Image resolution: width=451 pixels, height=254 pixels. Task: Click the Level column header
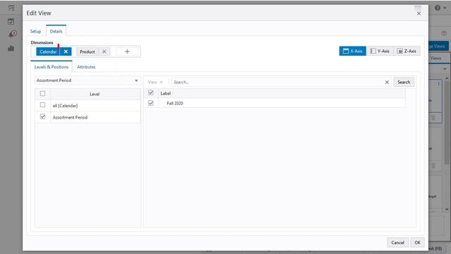coord(94,94)
